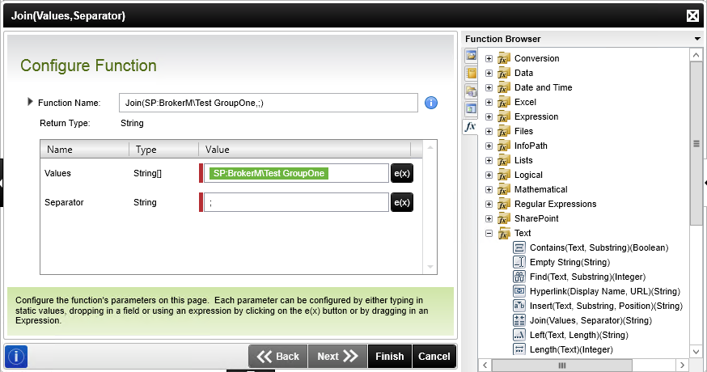Viewport: 707px width, 372px height.
Task: Click scroll down arrow in Function Browser
Action: 696,351
